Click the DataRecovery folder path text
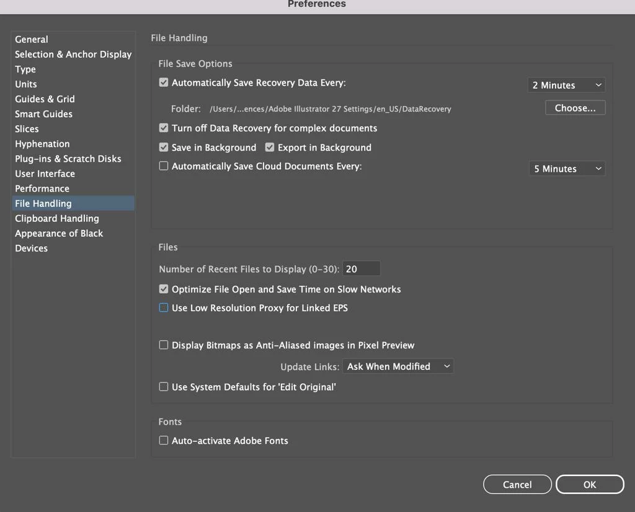 [330, 109]
